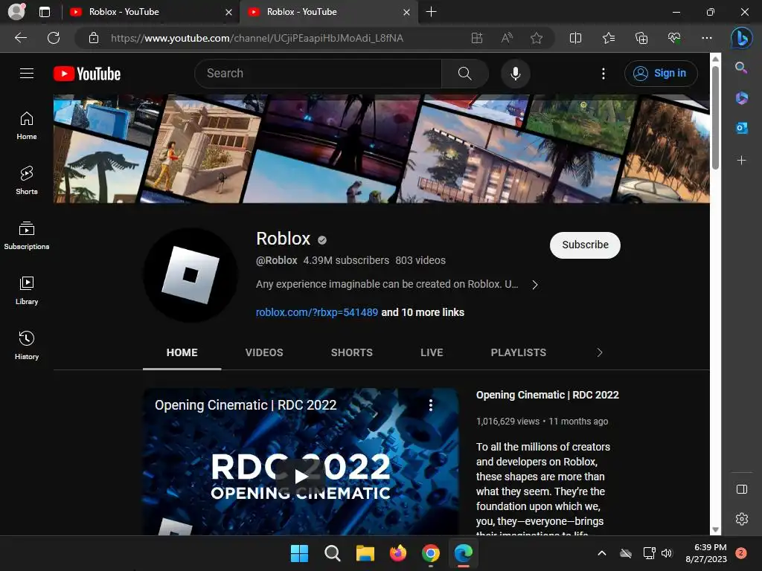The width and height of the screenshot is (762, 571).
Task: Open the tab actions menu icon
Action: click(x=45, y=12)
